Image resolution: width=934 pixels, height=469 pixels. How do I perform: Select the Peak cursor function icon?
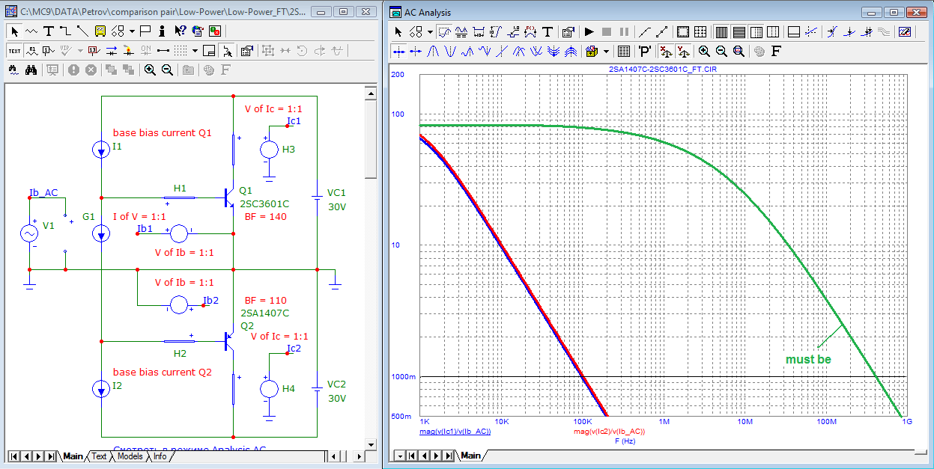433,52
